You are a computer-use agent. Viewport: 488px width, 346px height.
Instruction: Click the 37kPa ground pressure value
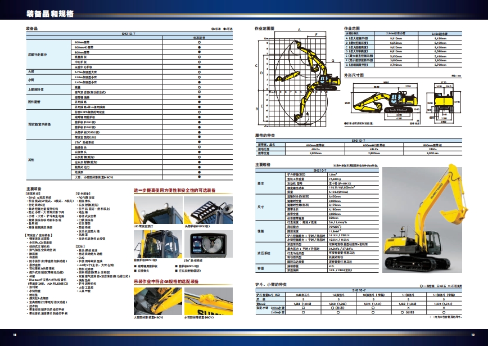(x=432, y=149)
